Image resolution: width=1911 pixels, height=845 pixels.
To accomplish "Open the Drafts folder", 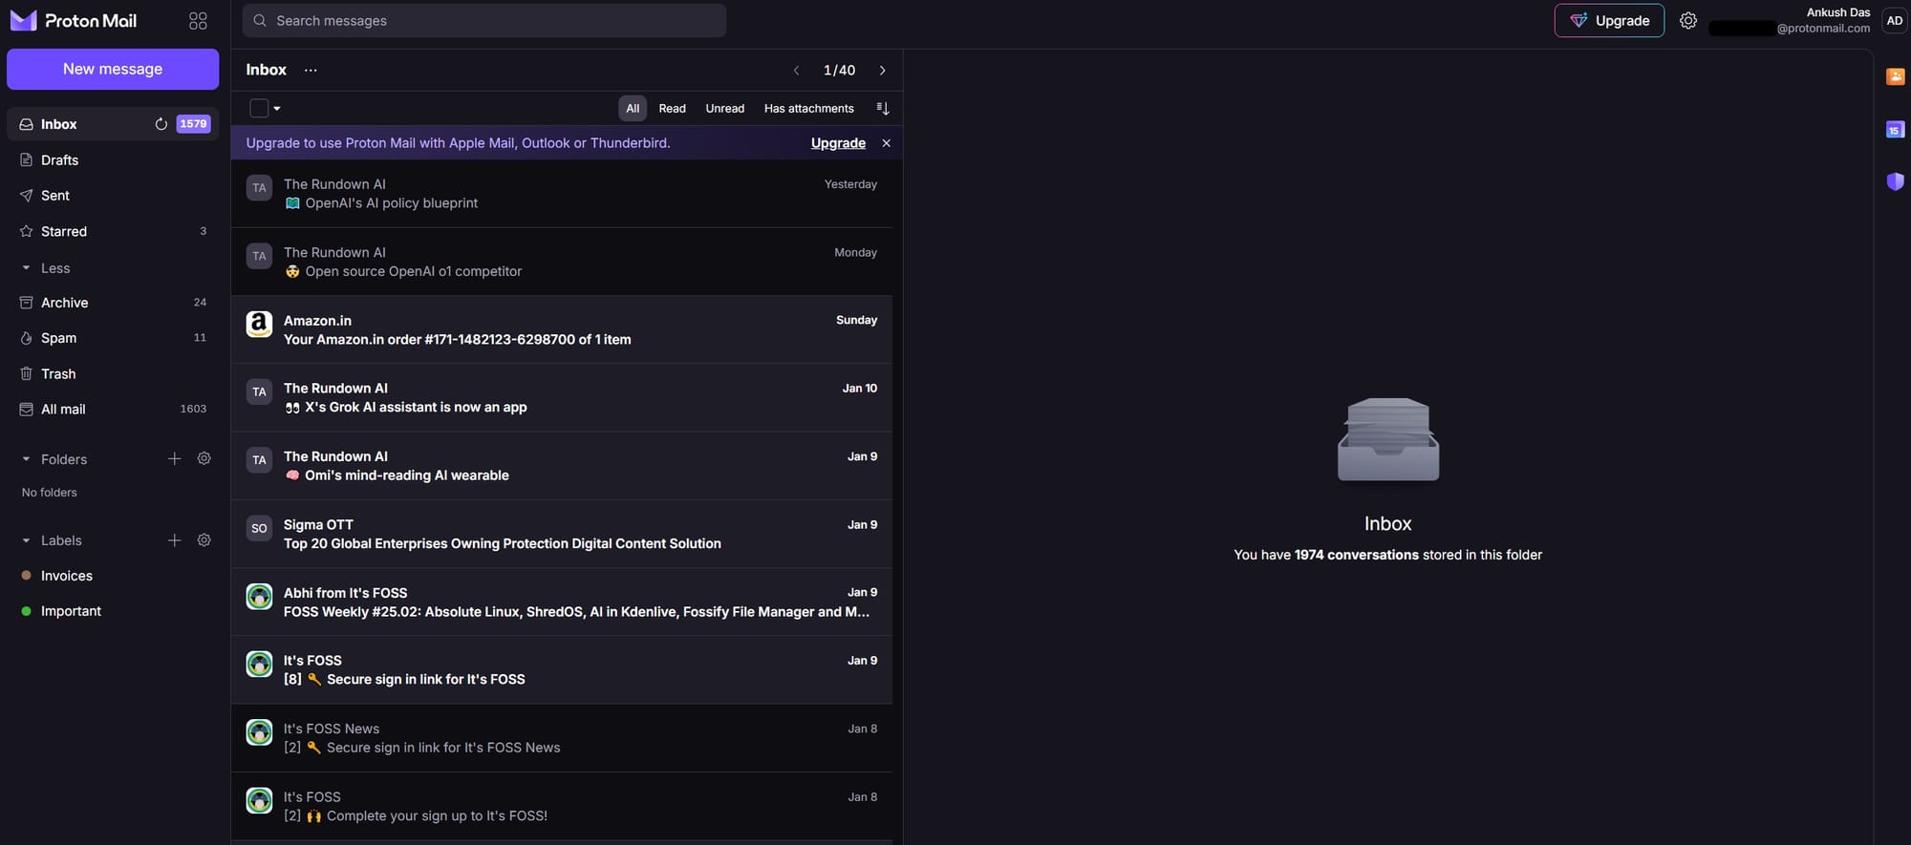I will tap(113, 159).
